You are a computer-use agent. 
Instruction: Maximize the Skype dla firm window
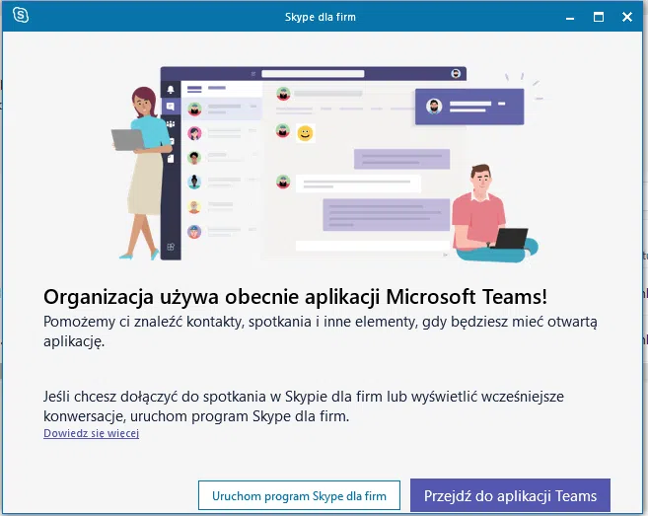[598, 17]
